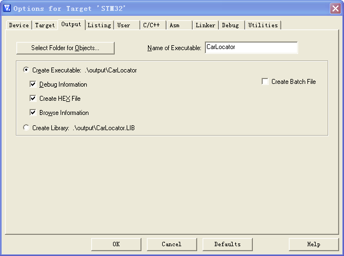This screenshot has width=344, height=256.
Task: Click the Keil icon in title bar
Action: point(7,8)
